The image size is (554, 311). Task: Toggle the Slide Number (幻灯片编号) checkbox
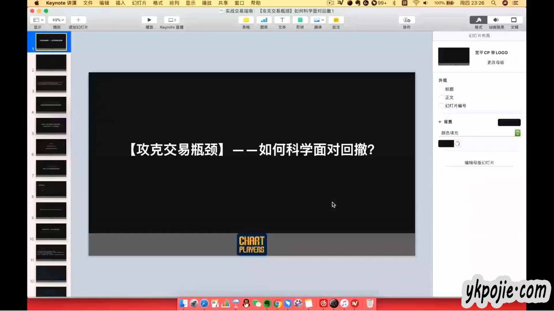[x=441, y=106]
